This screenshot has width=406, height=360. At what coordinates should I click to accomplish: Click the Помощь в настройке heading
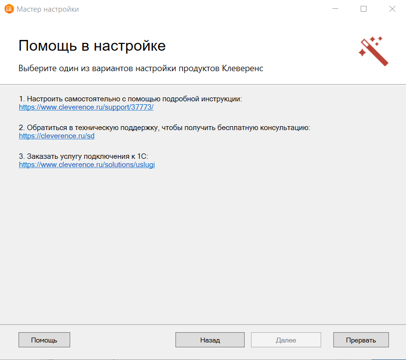(92, 46)
